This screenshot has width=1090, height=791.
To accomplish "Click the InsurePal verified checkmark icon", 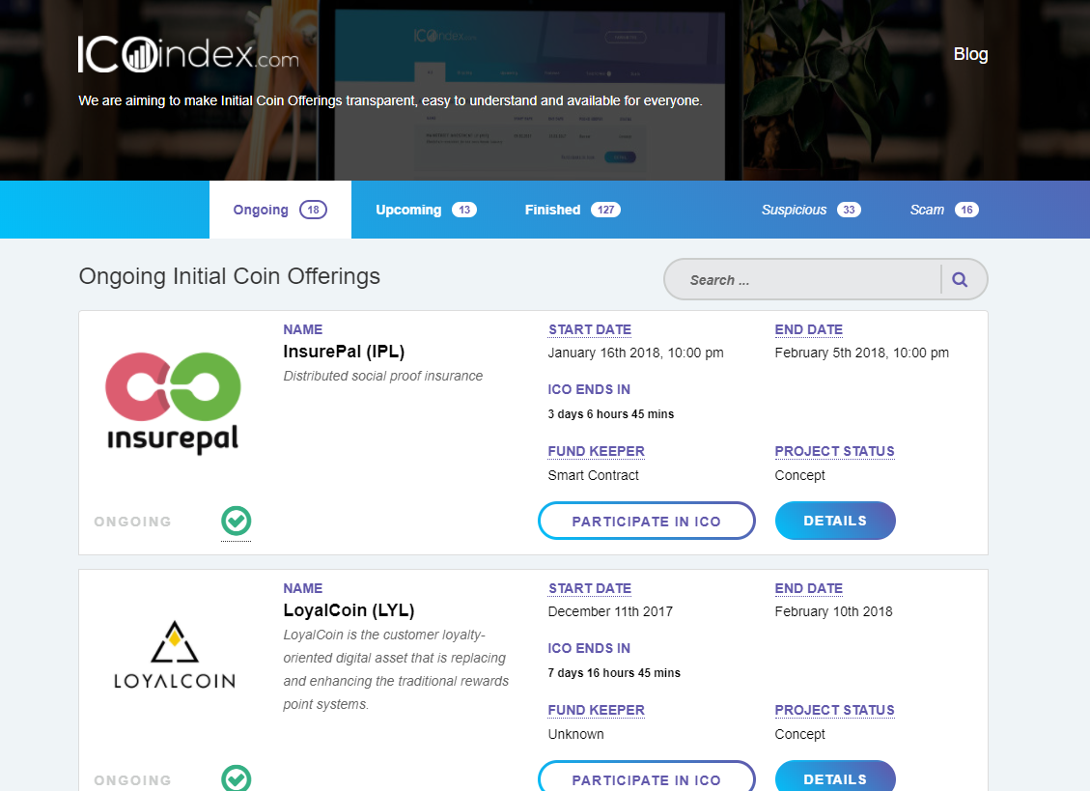I will 237,521.
